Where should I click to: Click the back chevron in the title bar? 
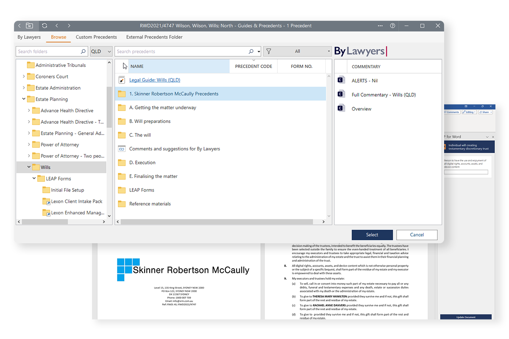(x=20, y=26)
